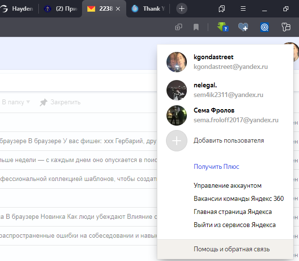Viewport: 299px width, 261px height.
Task: Click the overlapping windows icon in address bar
Action: pos(179,28)
